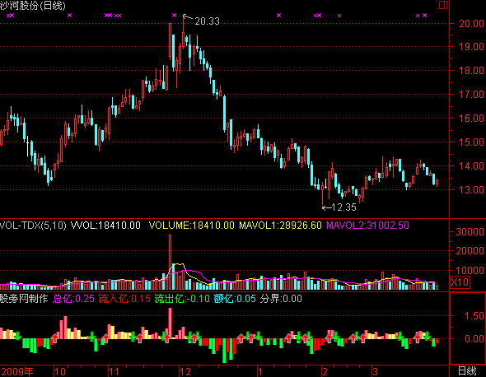Click the 沙河股份(日线) chart title
The width and height of the screenshot is (486, 377).
(33, 6)
